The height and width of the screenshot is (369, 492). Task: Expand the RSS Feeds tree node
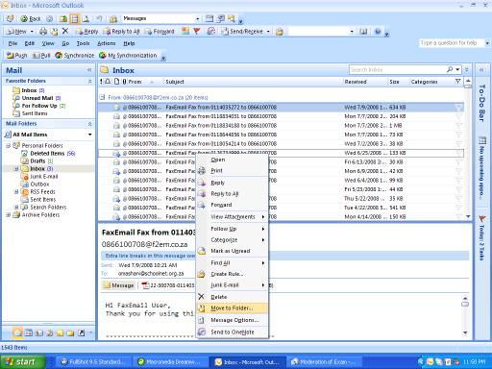tap(16, 192)
